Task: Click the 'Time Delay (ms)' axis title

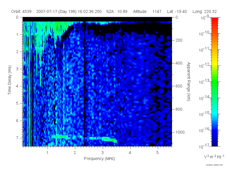Action: [10, 80]
